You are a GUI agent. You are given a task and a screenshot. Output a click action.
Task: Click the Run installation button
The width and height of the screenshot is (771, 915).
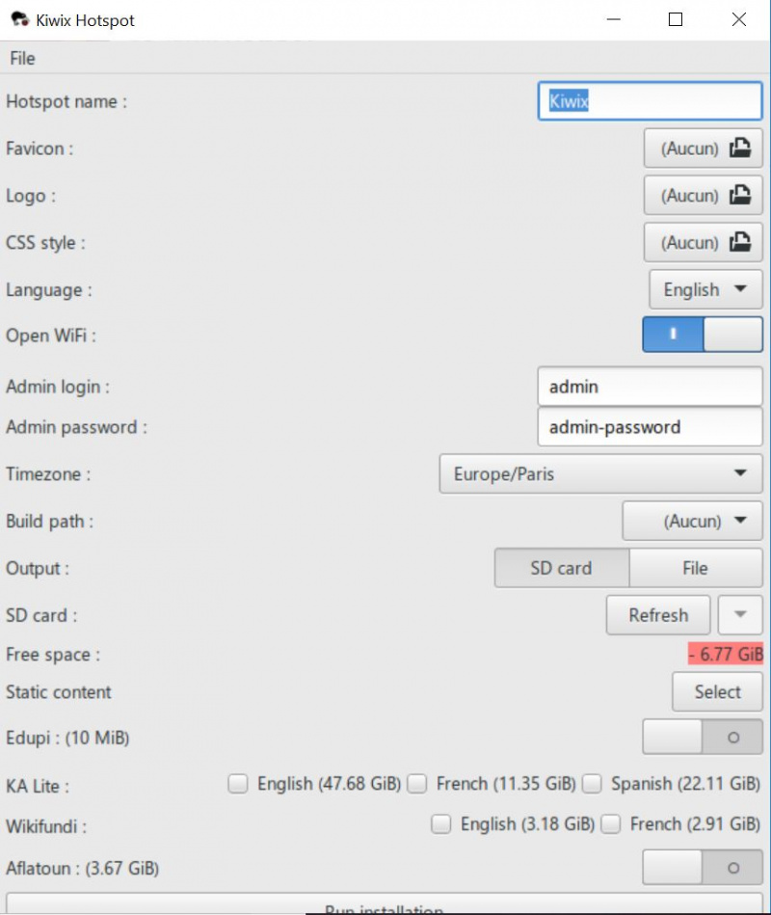385,904
